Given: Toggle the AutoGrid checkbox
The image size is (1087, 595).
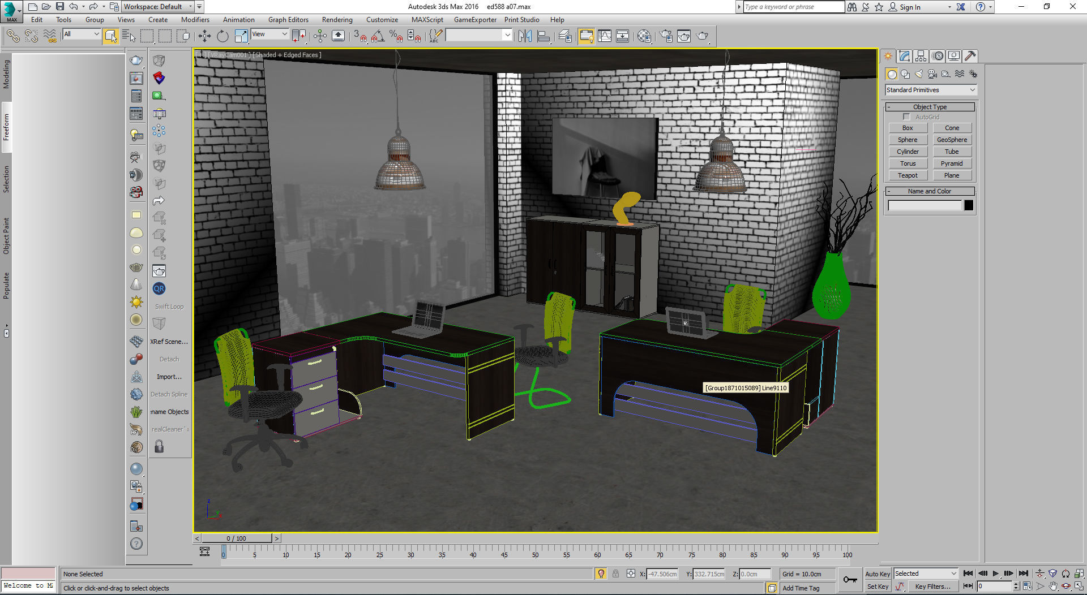Looking at the screenshot, I should coord(906,117).
